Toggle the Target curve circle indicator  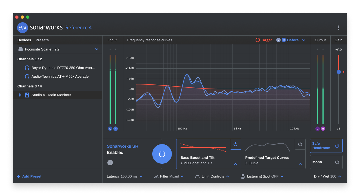tap(258, 40)
